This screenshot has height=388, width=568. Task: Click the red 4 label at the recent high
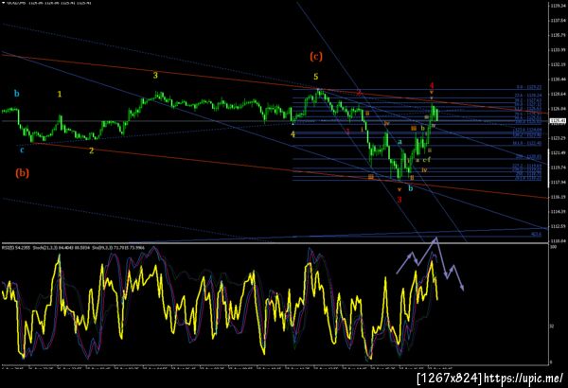point(432,86)
